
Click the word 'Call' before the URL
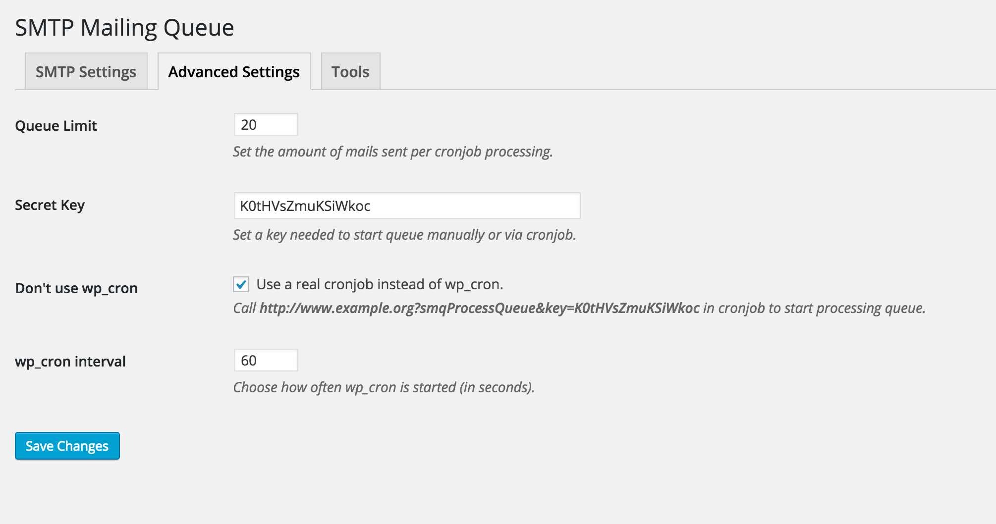244,308
